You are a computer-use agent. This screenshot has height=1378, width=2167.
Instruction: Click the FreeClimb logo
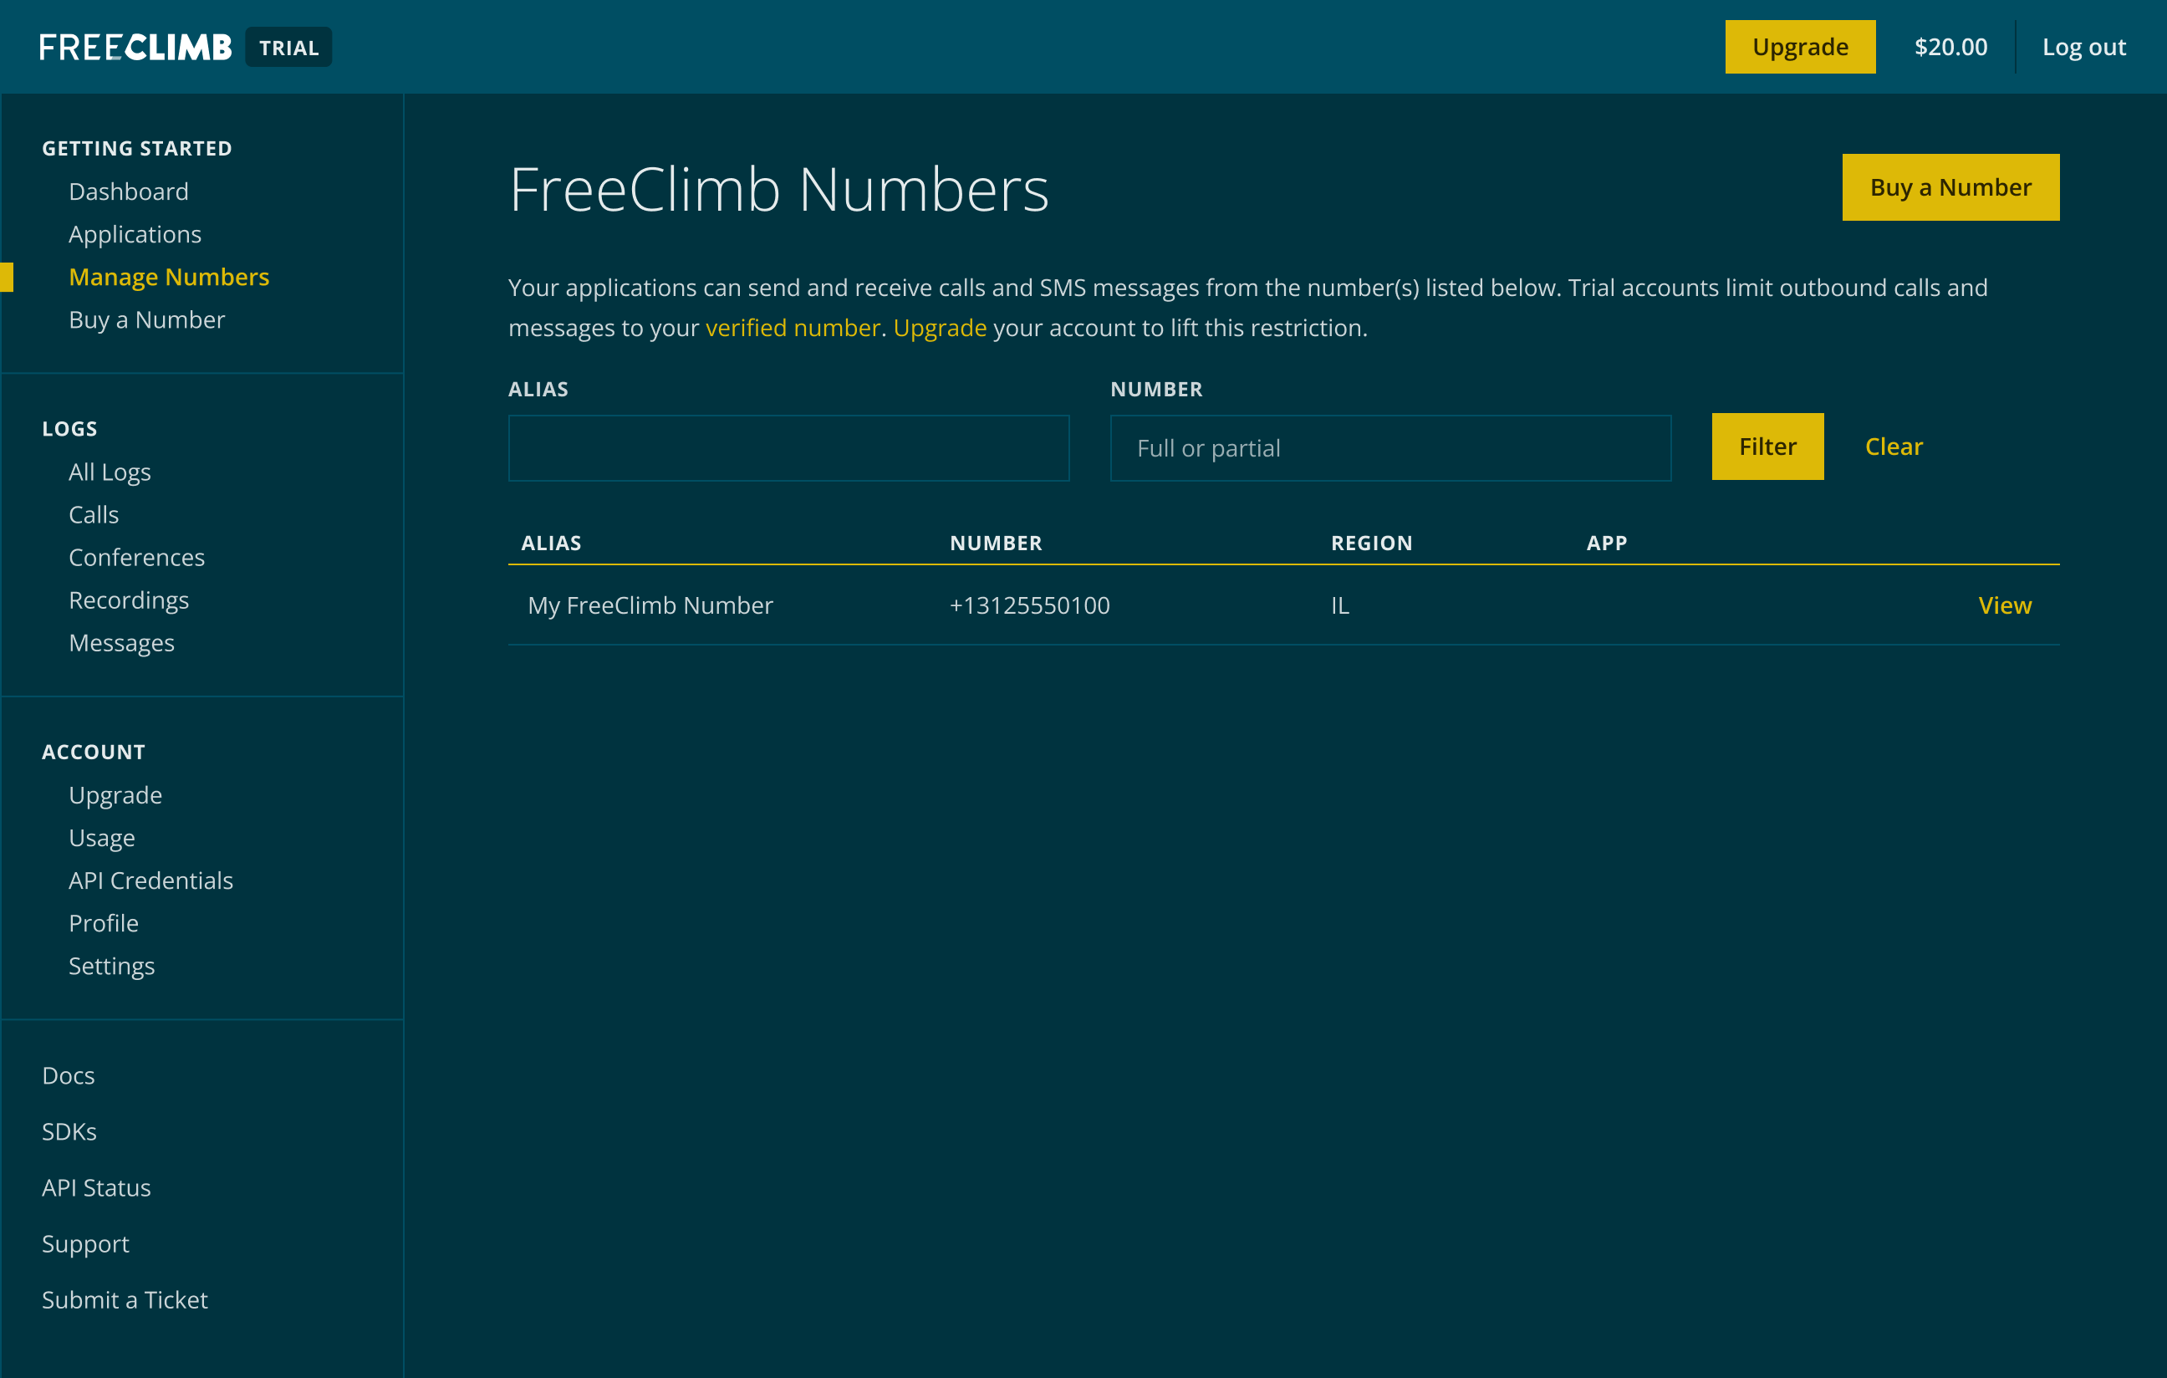(135, 47)
